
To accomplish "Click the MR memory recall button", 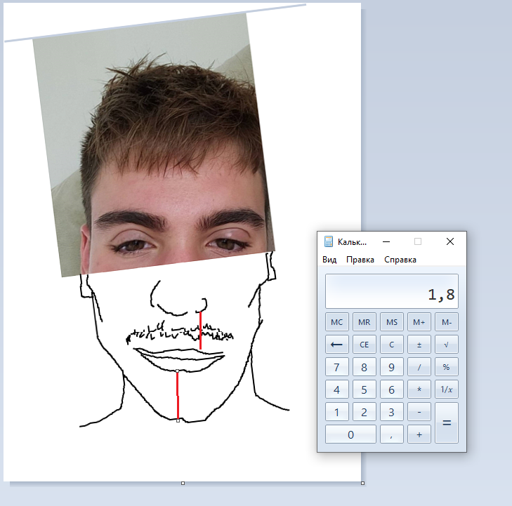I will 364,322.
